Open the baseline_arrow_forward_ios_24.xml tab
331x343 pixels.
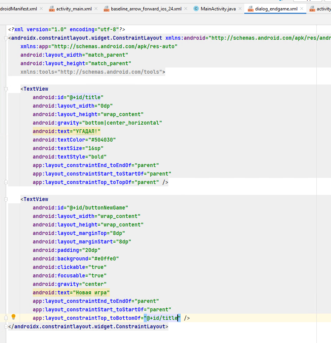146,9
